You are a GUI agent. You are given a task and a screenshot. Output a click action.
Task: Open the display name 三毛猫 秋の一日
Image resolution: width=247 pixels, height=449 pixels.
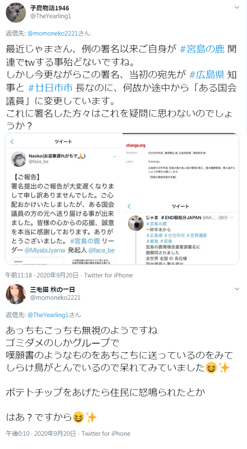(52, 289)
